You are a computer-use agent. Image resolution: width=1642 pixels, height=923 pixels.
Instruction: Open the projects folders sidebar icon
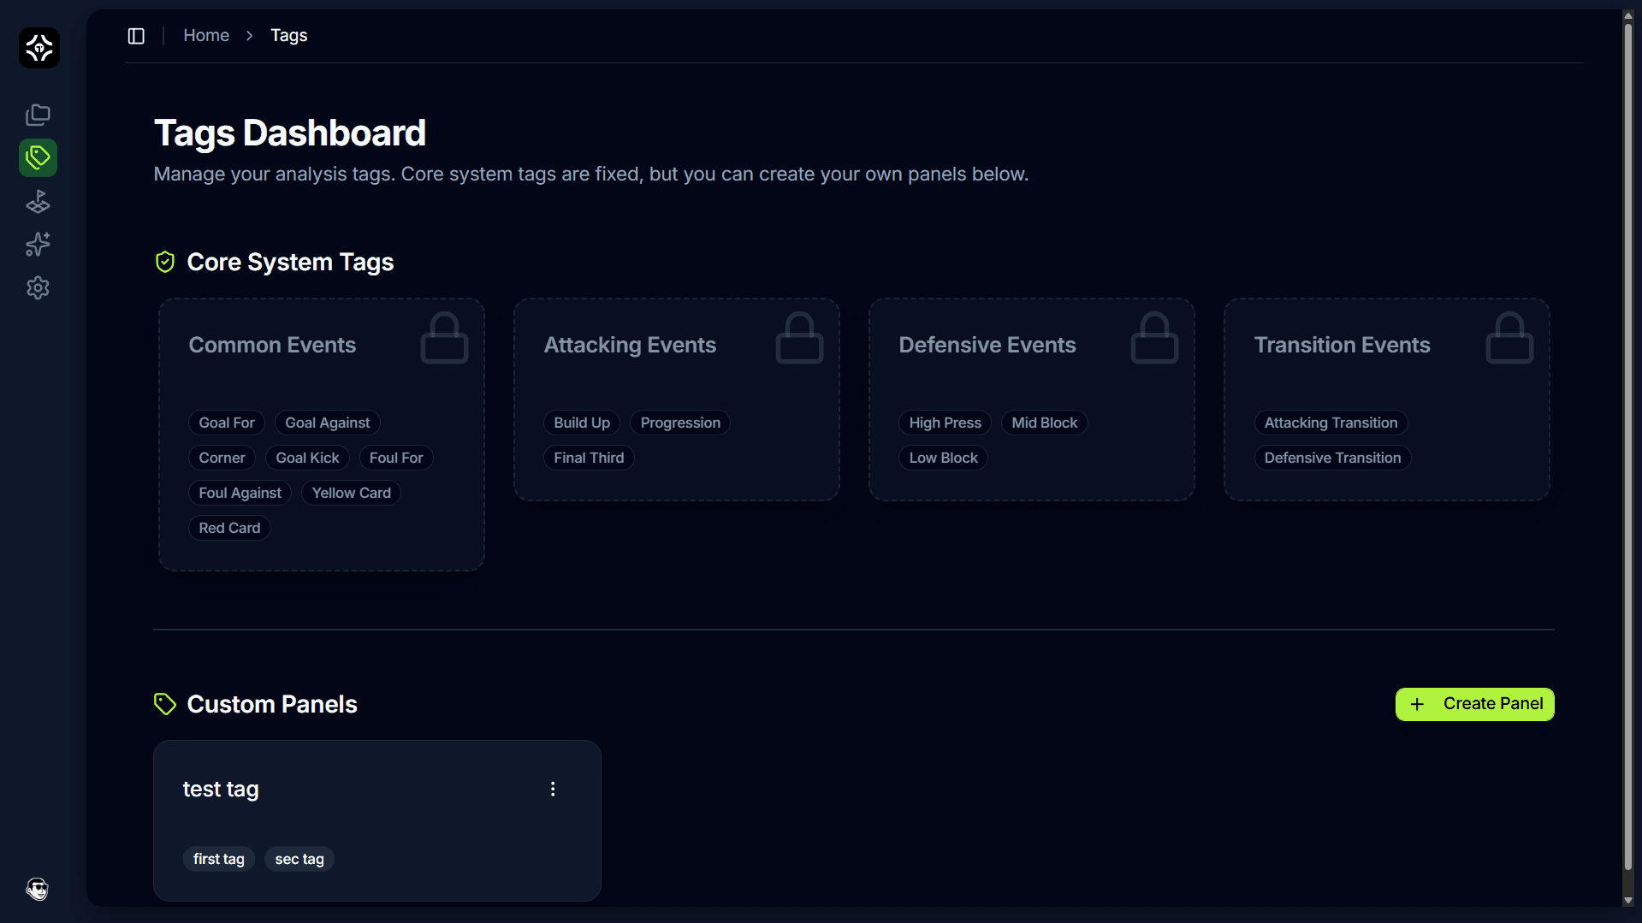point(38,115)
